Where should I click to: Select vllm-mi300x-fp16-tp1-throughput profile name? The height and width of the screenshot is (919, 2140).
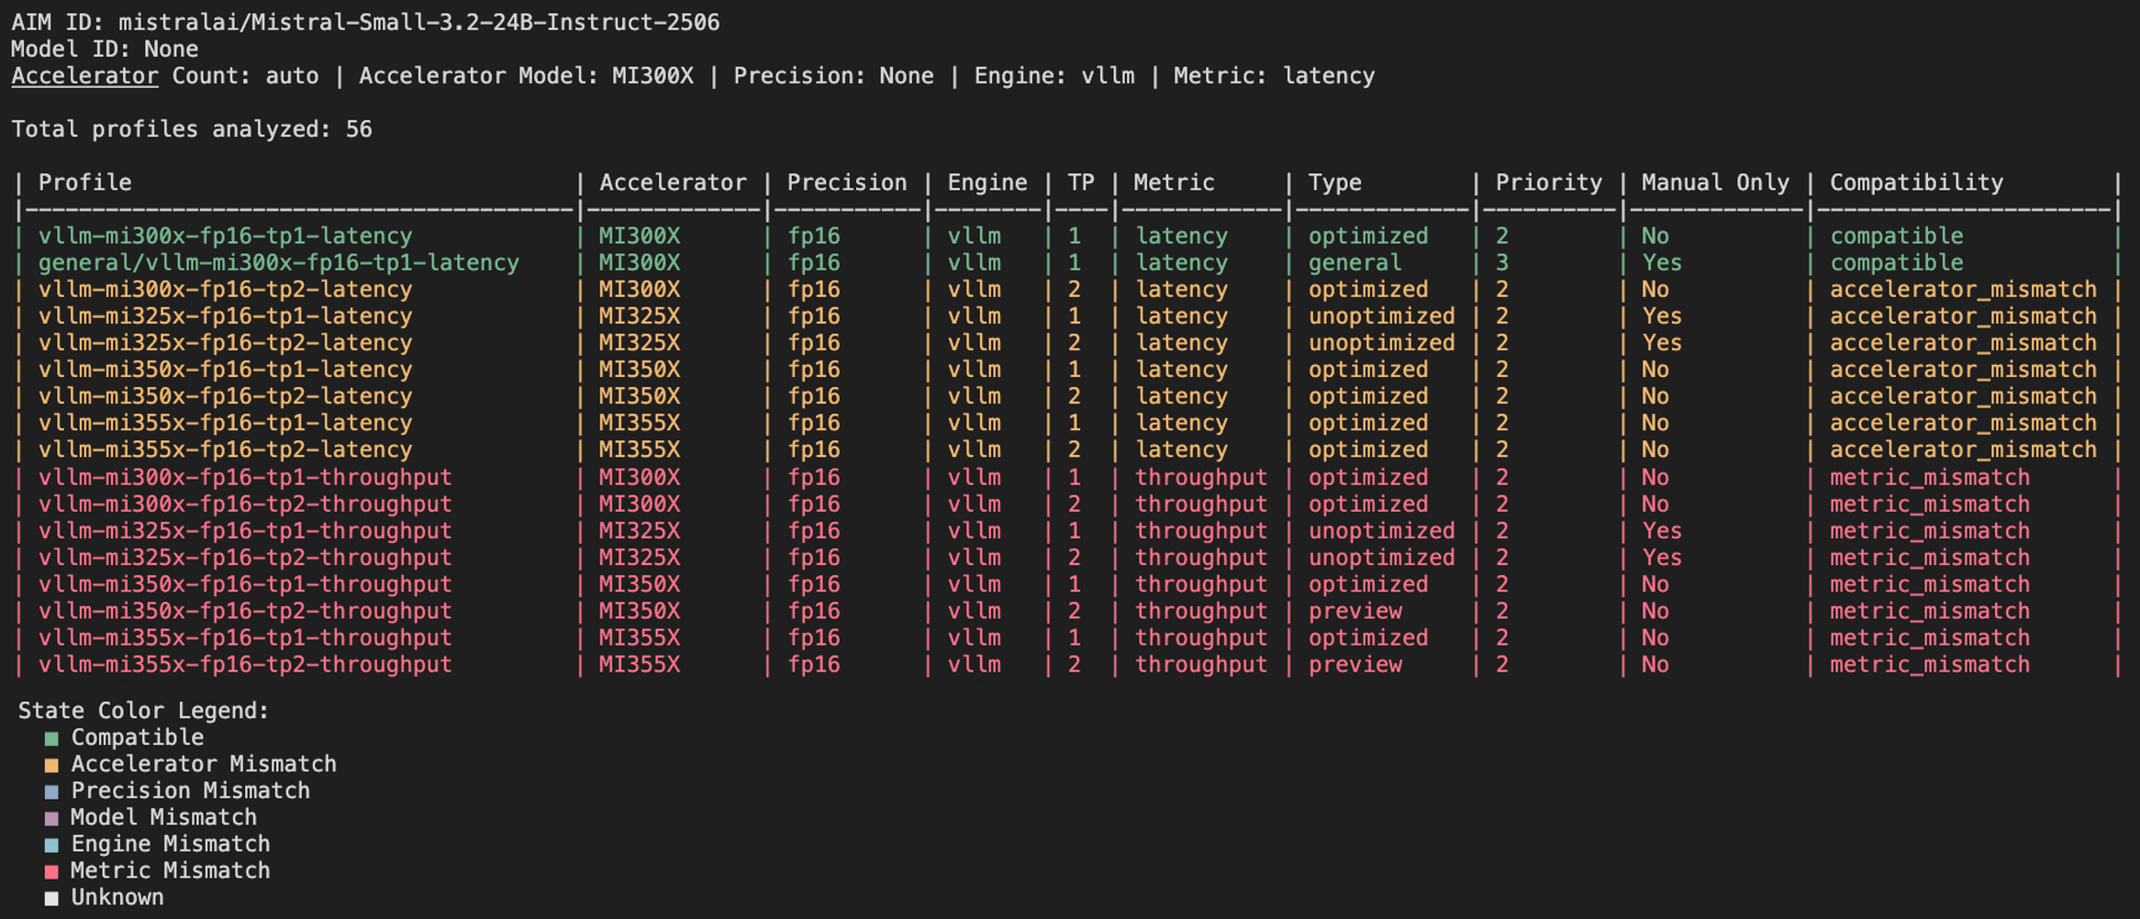(x=245, y=478)
